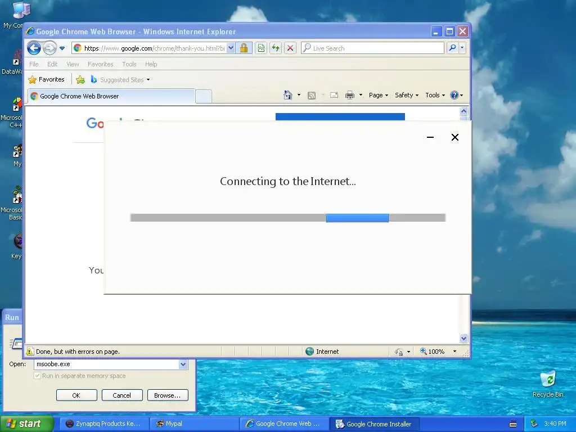This screenshot has width=576, height=432.
Task: Click the Live Search box
Action: tap(372, 48)
